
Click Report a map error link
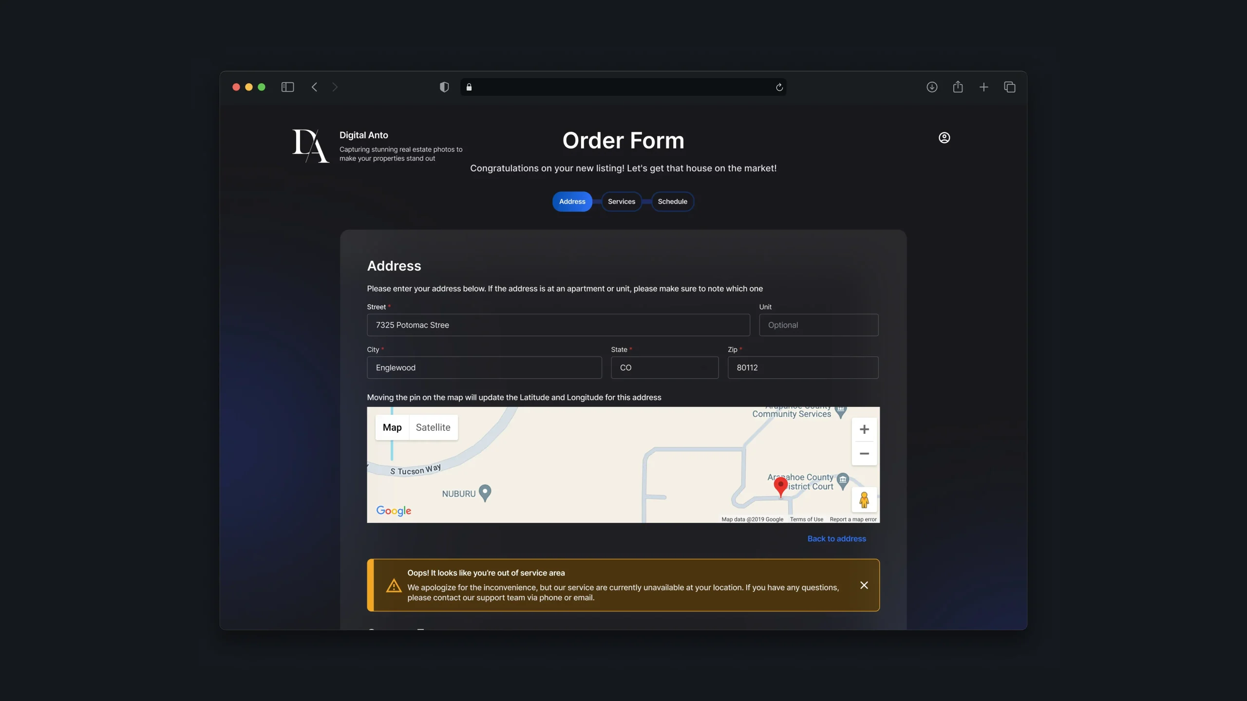click(x=853, y=519)
